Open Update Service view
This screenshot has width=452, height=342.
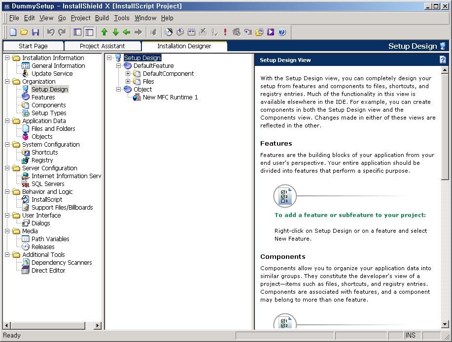(52, 74)
